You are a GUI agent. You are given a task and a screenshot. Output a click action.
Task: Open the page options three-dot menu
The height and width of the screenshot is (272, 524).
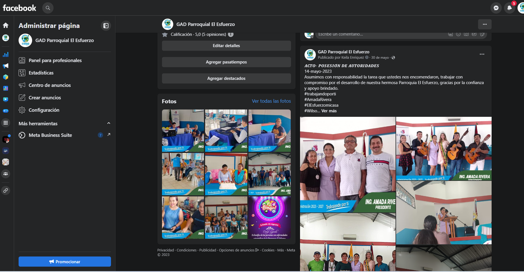(x=485, y=24)
